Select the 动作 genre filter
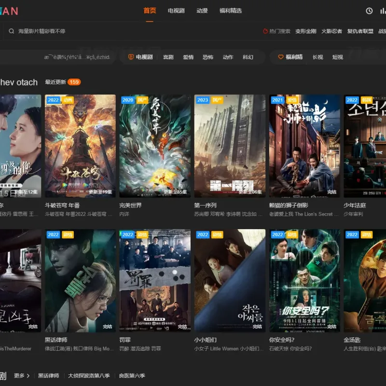 [x=228, y=57]
